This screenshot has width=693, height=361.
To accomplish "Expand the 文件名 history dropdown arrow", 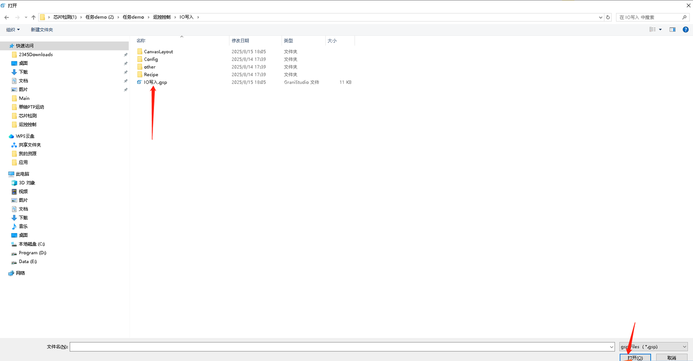I will tap(612, 347).
